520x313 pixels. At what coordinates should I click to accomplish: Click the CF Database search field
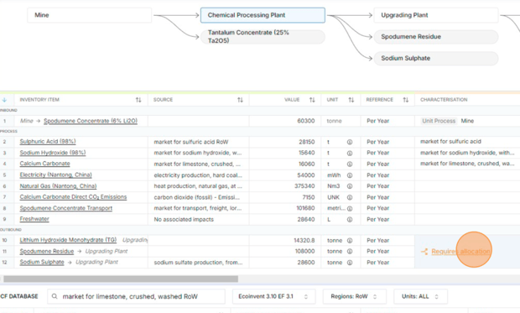click(137, 296)
